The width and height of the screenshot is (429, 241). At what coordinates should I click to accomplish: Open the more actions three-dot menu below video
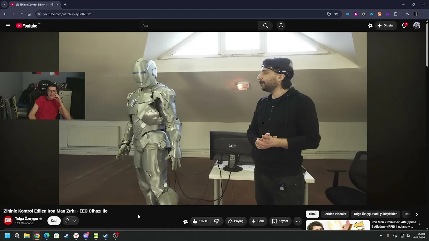click(x=298, y=221)
